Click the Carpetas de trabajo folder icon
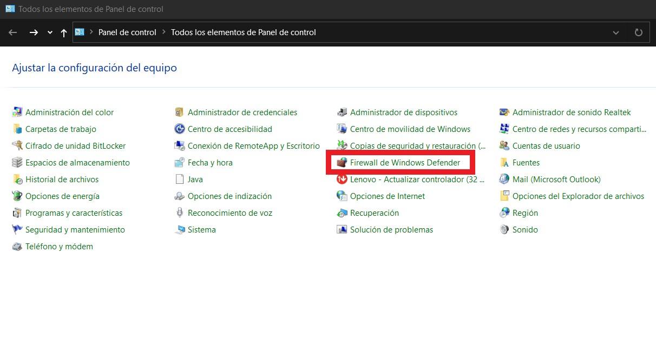The height and width of the screenshot is (345, 656). pyautogui.click(x=17, y=129)
